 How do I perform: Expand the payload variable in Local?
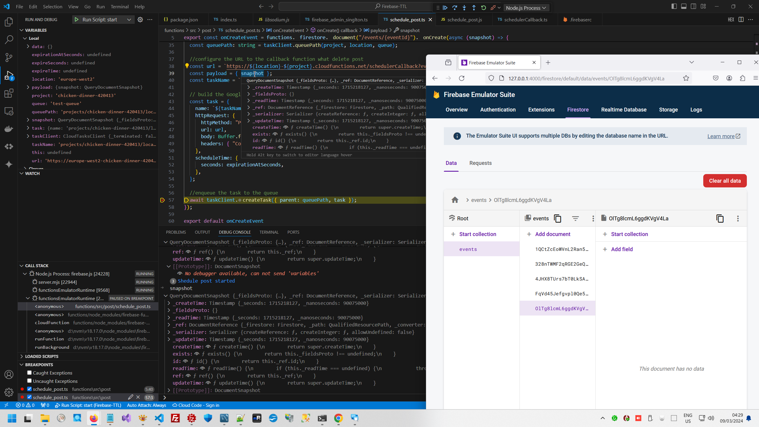click(28, 87)
